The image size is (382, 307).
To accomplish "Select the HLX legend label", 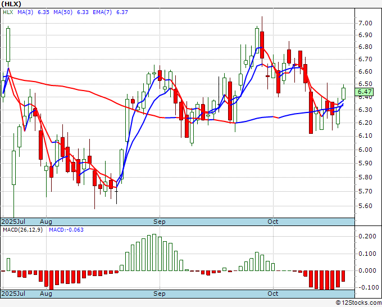I will click(8, 12).
